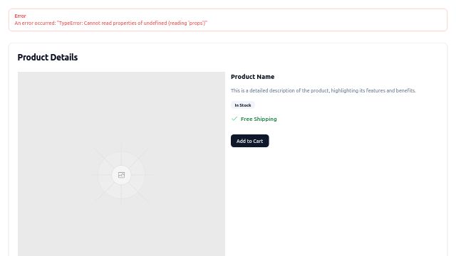This screenshot has height=256, width=456.
Task: Click the TypeError message text
Action: coord(111,23)
